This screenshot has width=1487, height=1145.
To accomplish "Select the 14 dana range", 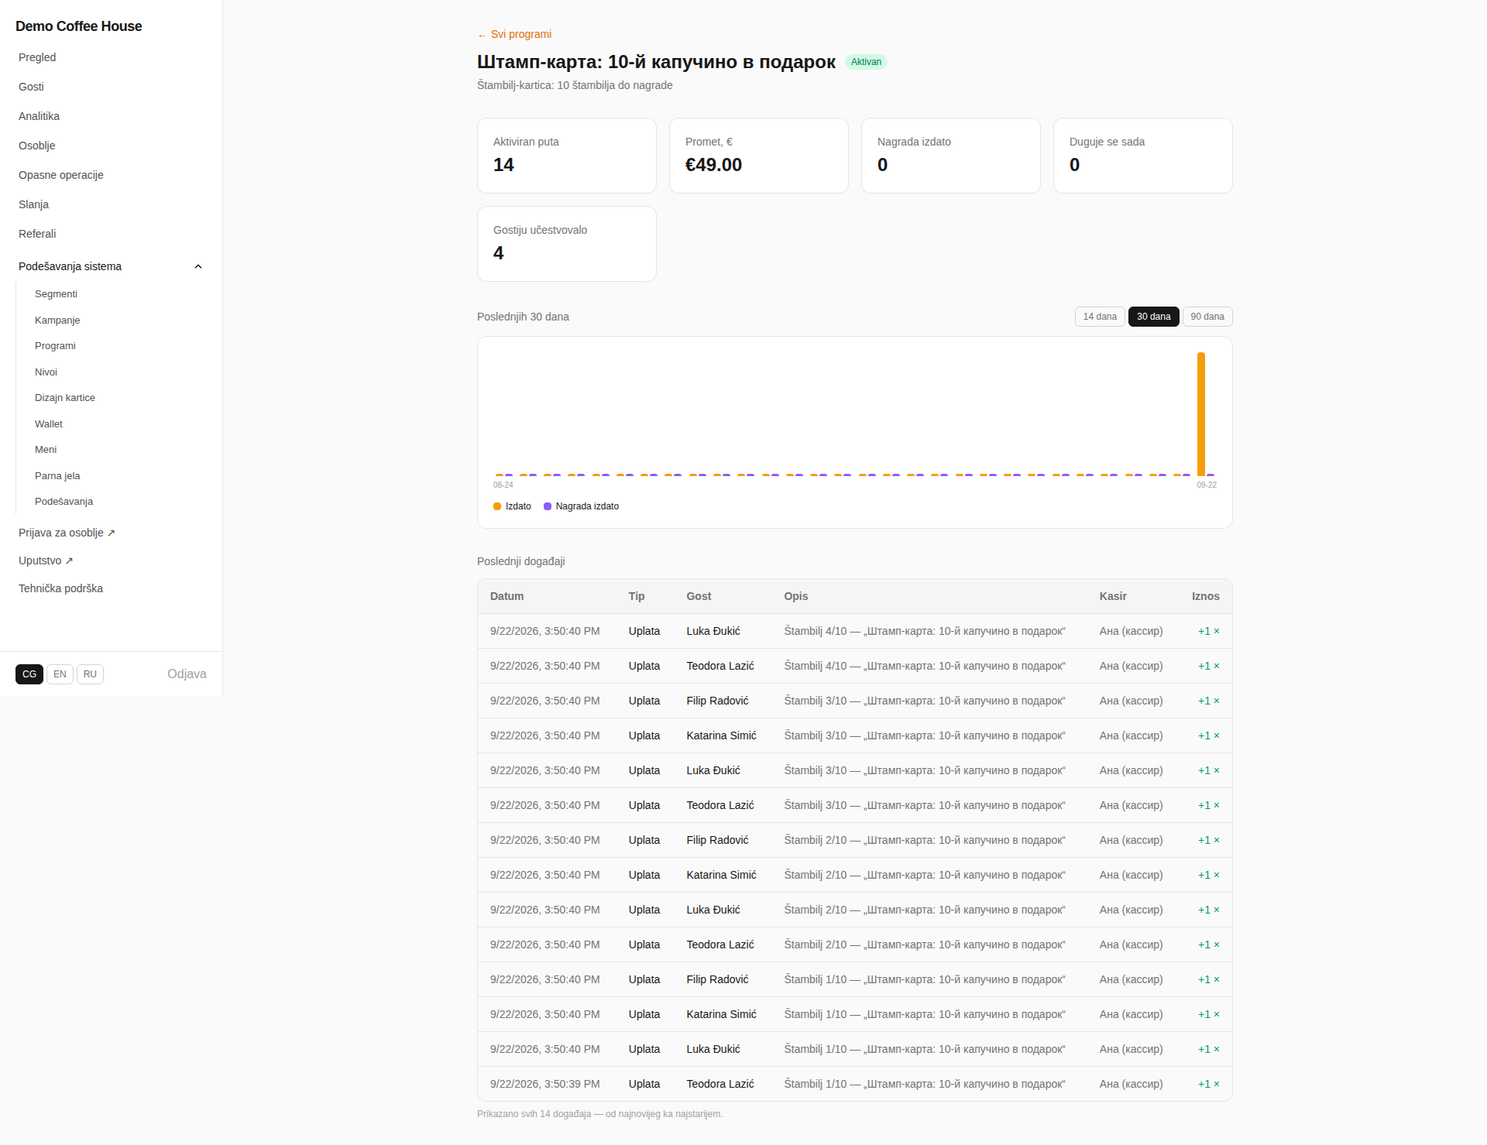I will click(x=1100, y=317).
